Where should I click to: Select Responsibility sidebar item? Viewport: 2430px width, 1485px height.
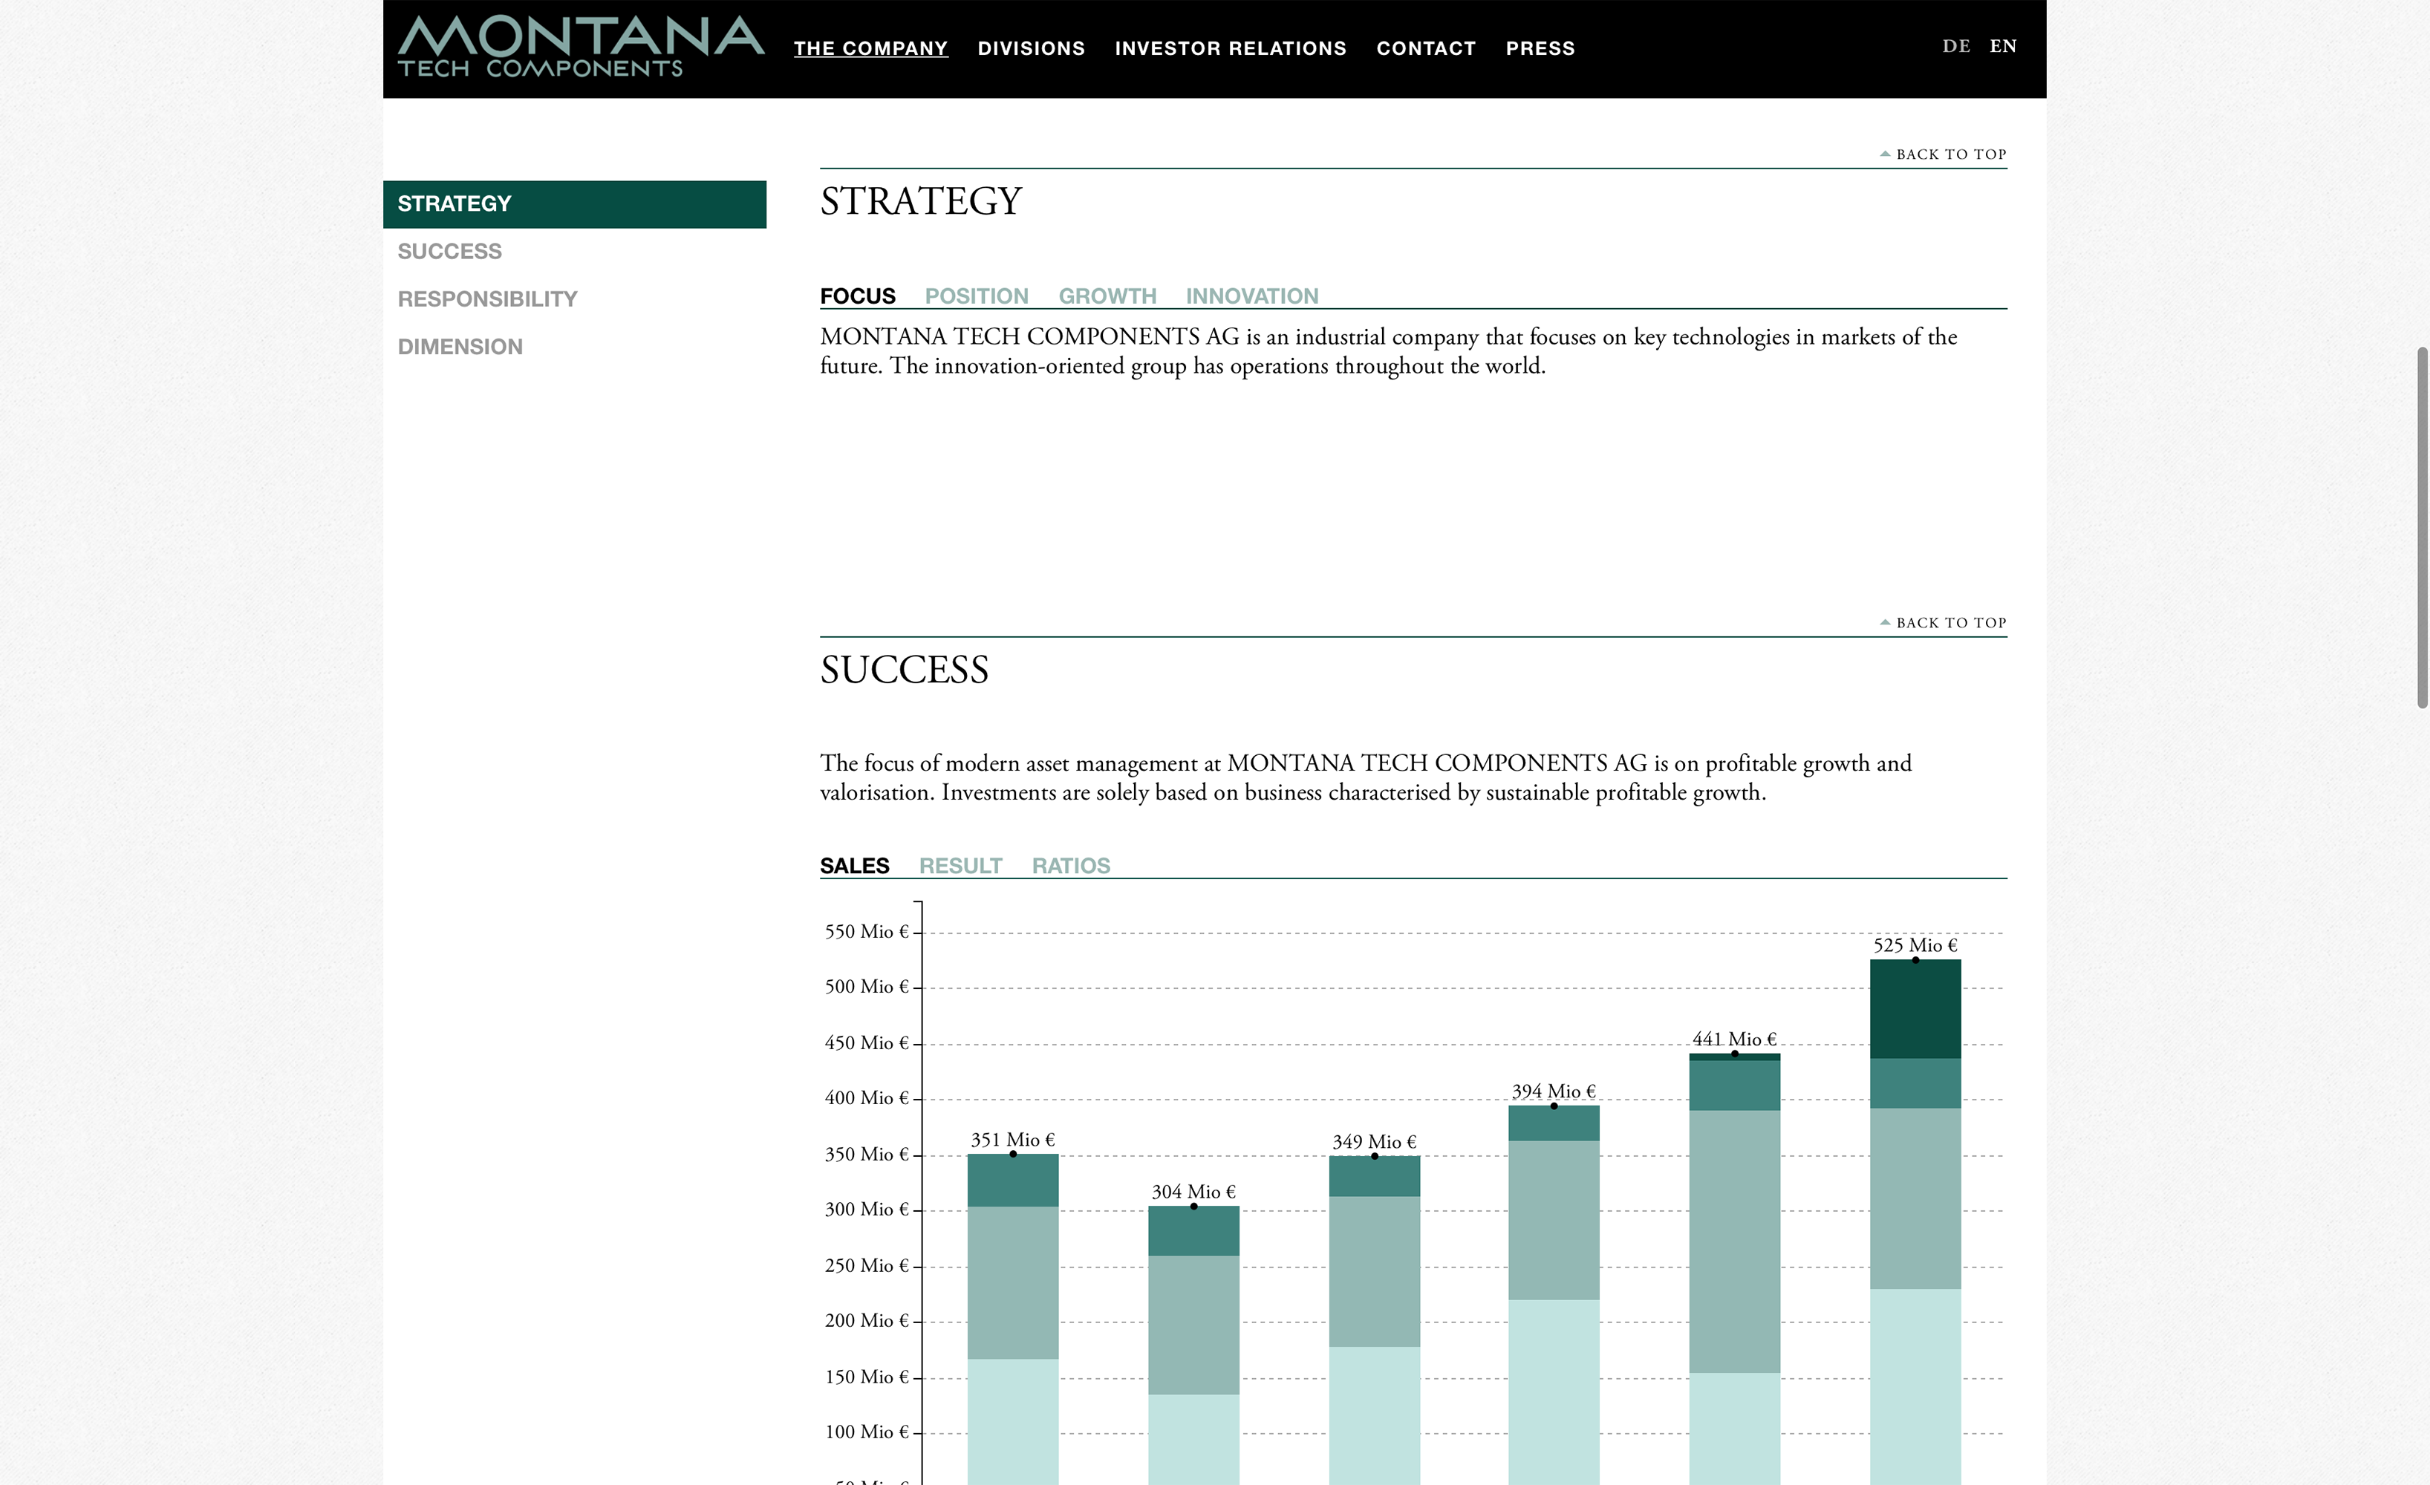(x=487, y=298)
